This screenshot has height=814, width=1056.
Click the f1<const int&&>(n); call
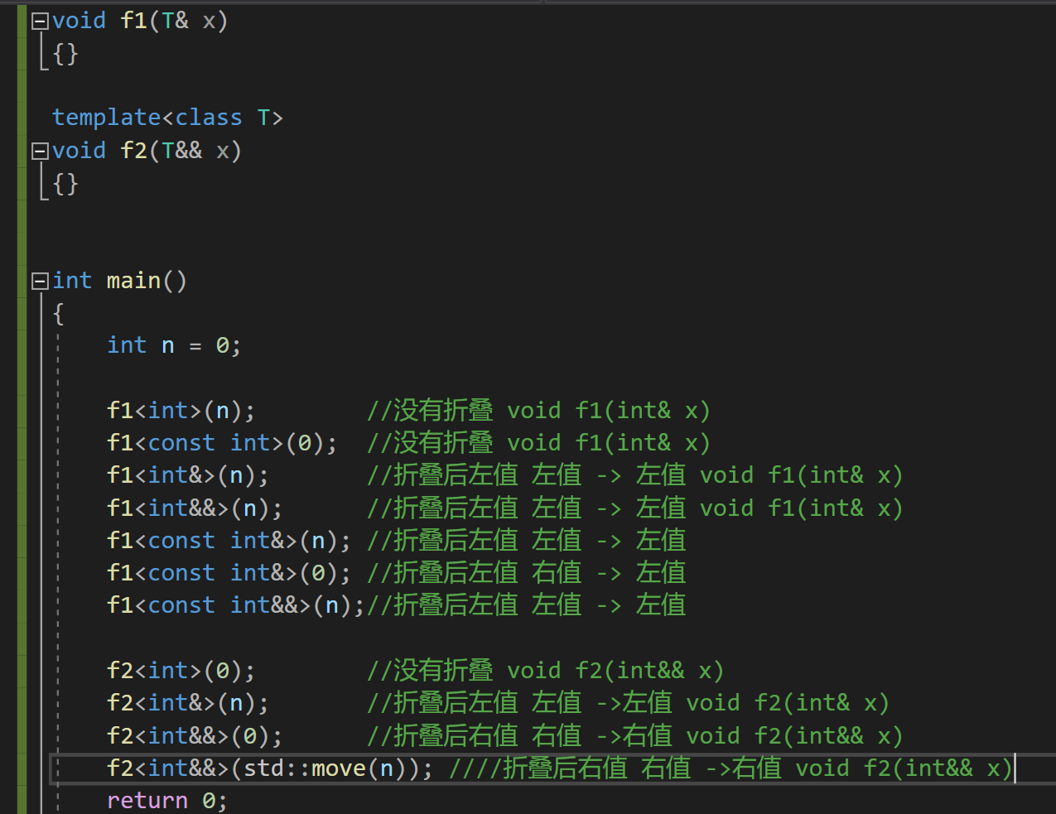pos(235,605)
